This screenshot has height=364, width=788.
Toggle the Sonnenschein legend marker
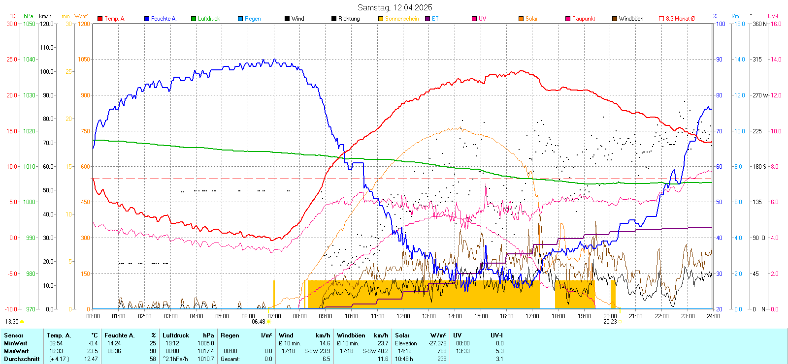point(381,19)
